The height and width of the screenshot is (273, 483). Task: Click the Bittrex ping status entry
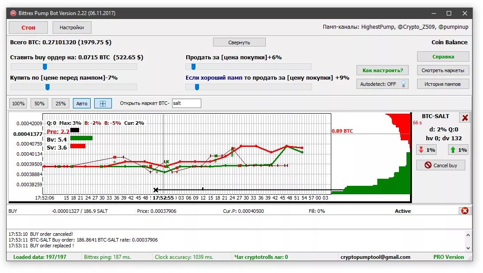pyautogui.click(x=107, y=257)
